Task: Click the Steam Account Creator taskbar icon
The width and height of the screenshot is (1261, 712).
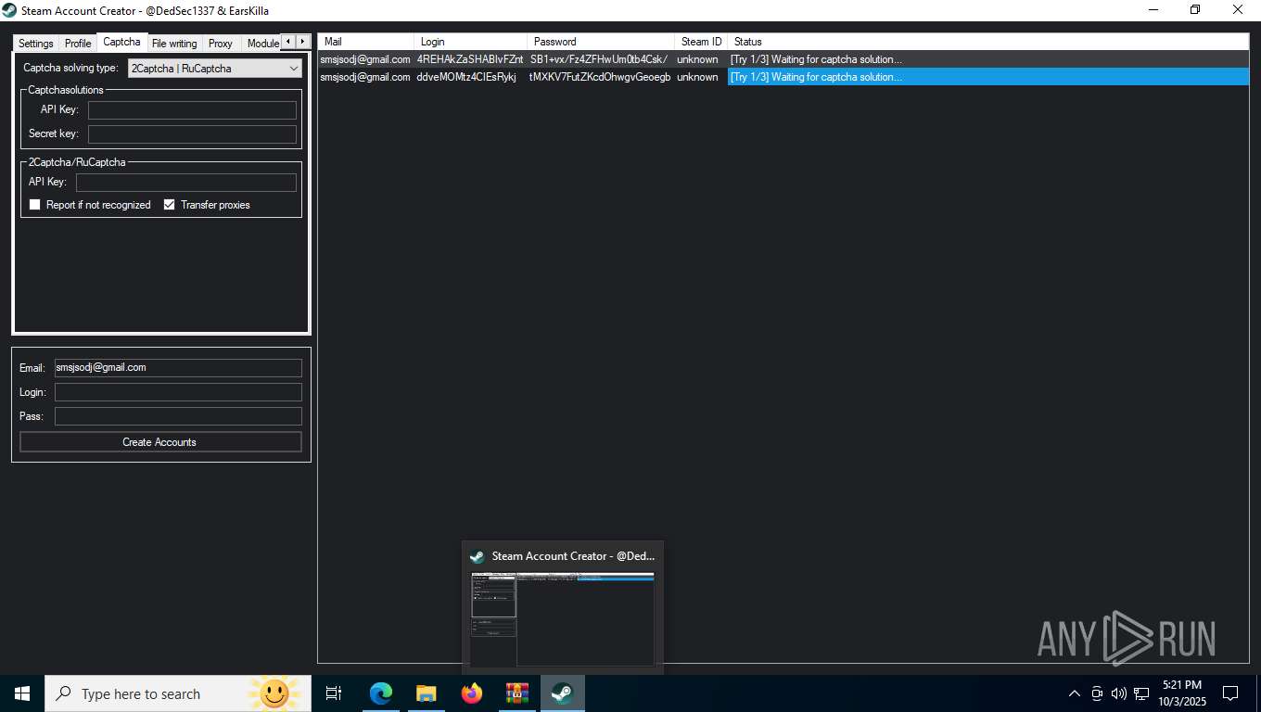Action: [562, 693]
